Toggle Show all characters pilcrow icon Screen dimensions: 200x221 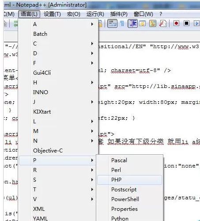[122, 23]
